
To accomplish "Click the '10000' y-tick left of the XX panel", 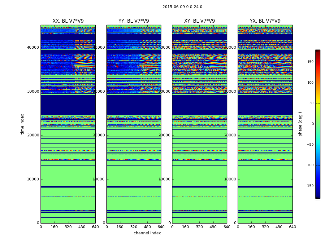I will click(x=33, y=179).
